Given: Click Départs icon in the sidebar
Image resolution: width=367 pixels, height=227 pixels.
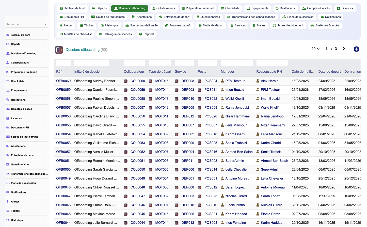Looking at the screenshot, I should (8, 44).
